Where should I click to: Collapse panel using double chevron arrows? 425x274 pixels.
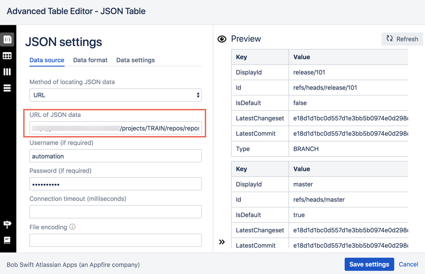point(222,242)
